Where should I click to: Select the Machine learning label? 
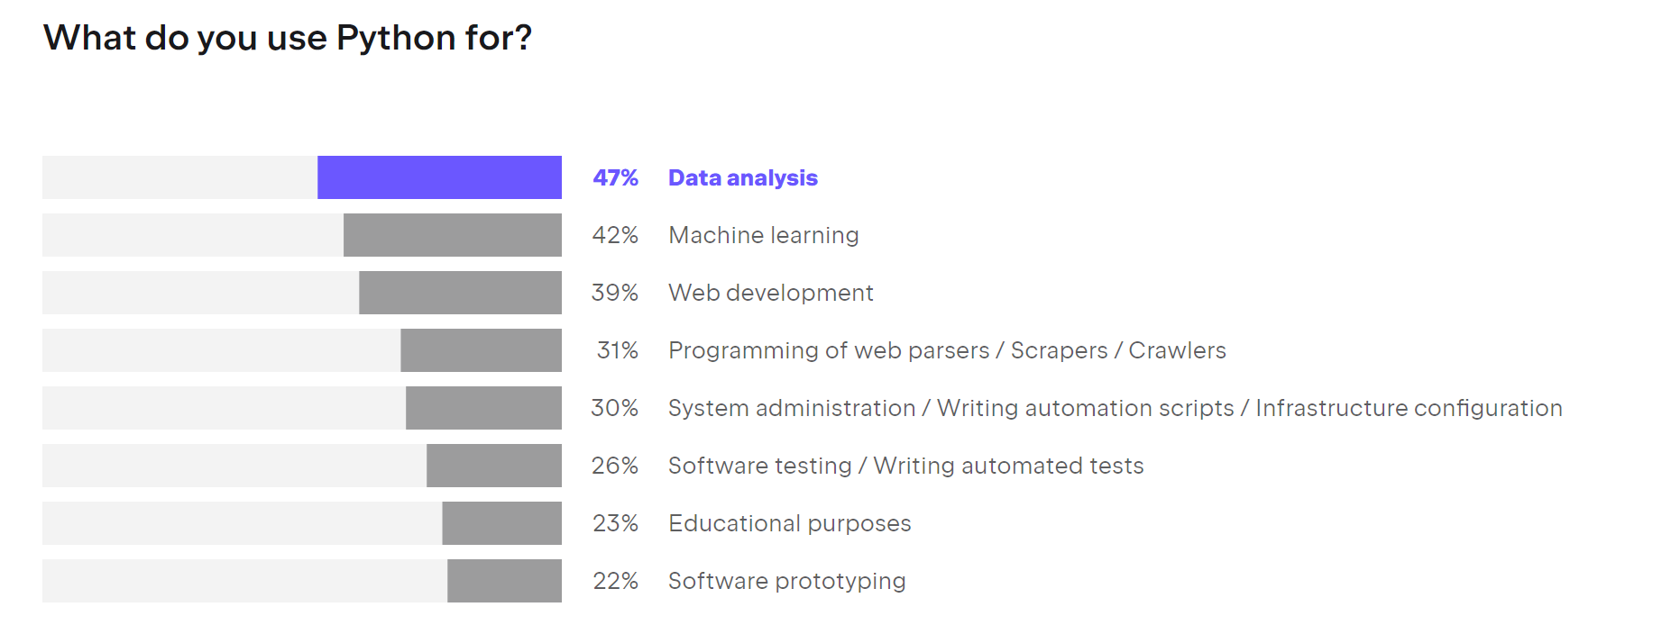tap(763, 236)
